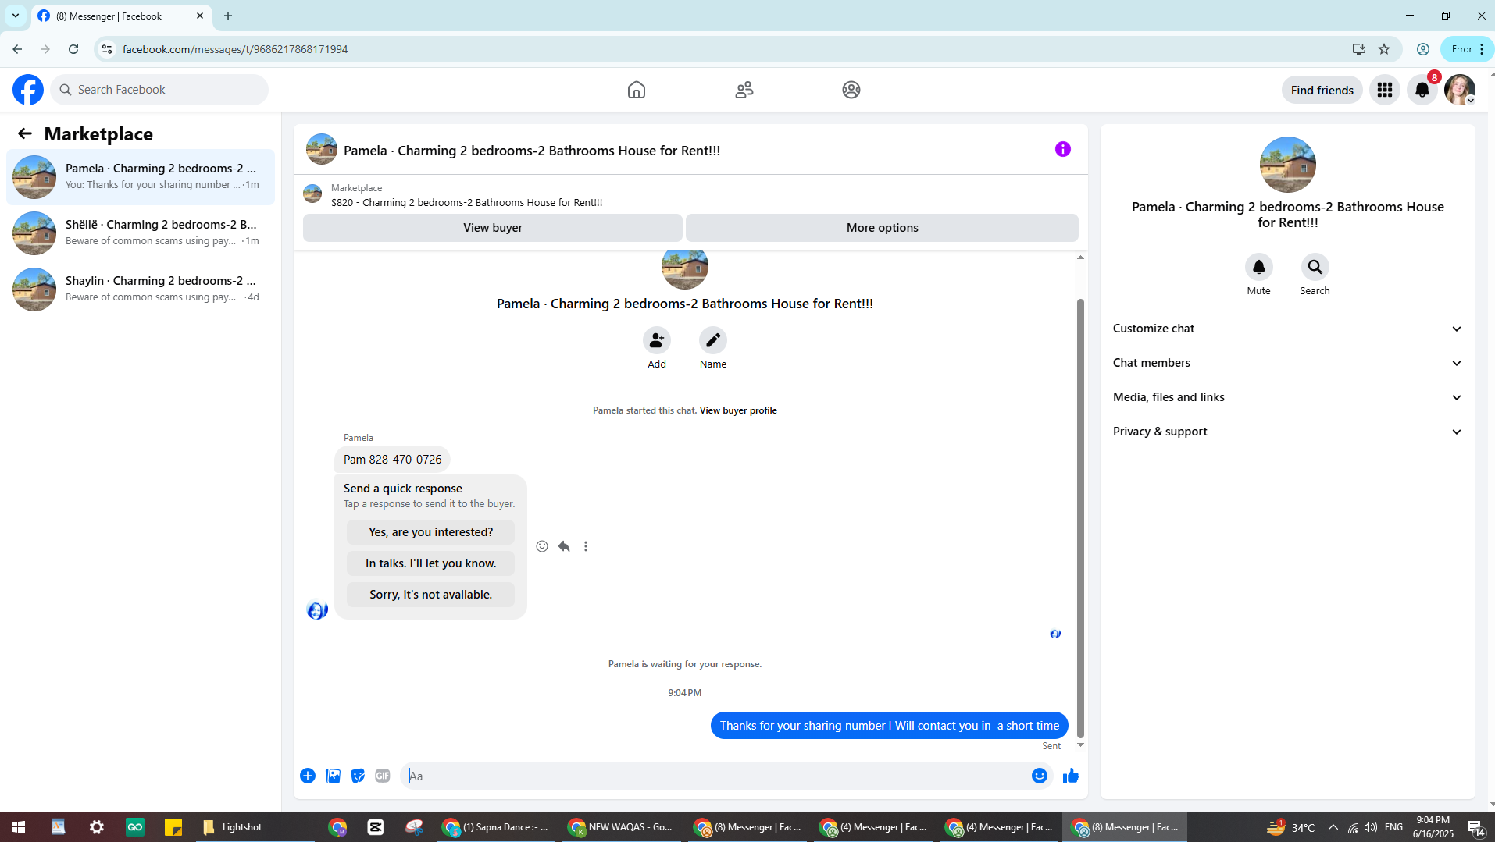1495x842 pixels.
Task: Expand Chat members section
Action: click(x=1287, y=363)
